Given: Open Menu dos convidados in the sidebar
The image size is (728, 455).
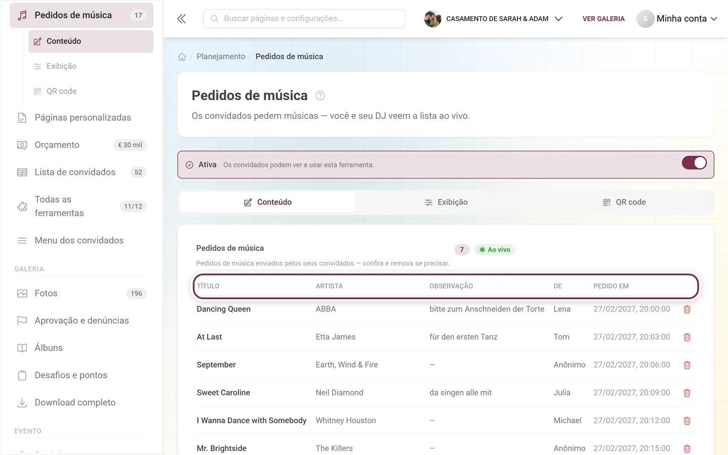Looking at the screenshot, I should 81,241.
